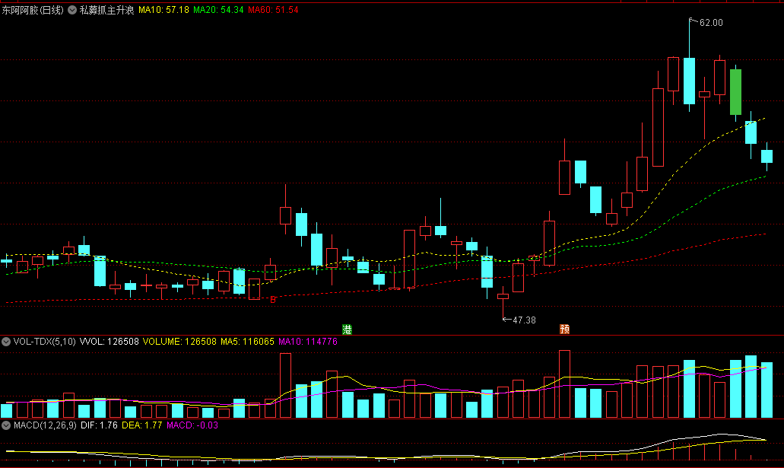This screenshot has width=784, height=468.
Task: Click the volume MA10: 114776 label
Action: (x=308, y=342)
